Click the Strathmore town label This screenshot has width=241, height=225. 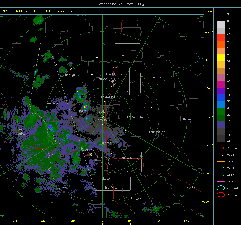(130, 158)
